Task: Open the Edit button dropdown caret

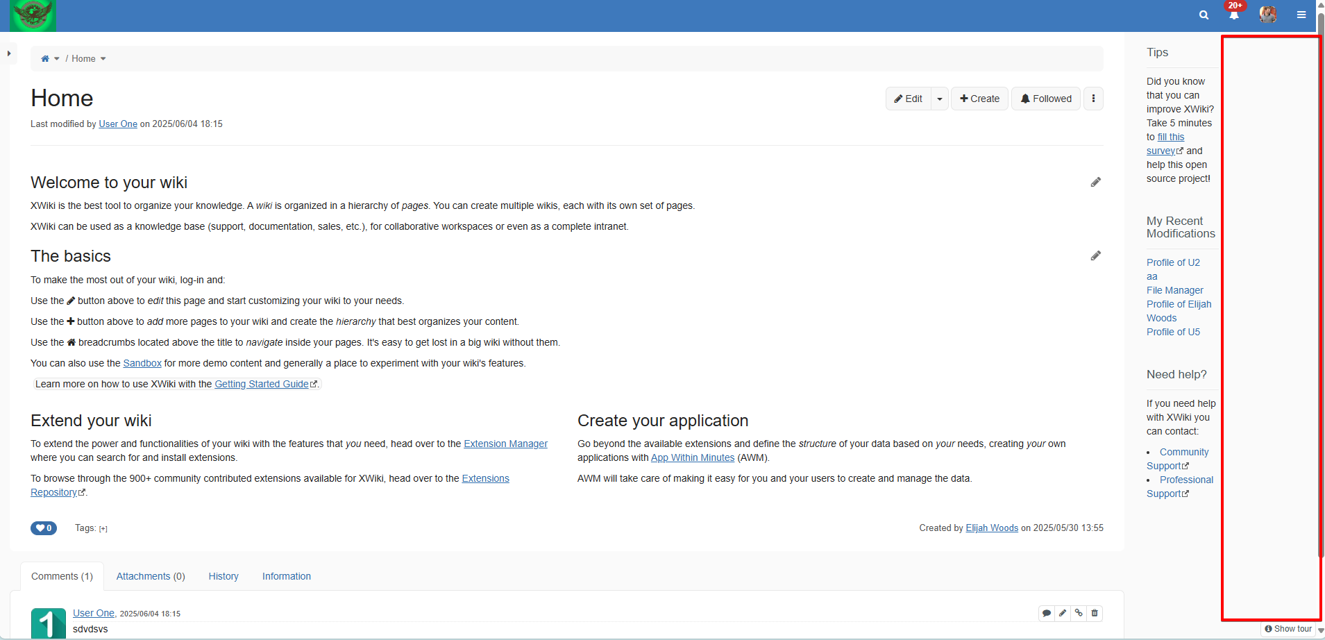Action: tap(940, 99)
